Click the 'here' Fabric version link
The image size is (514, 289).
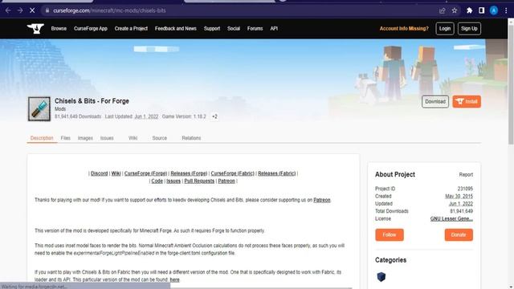174,279
